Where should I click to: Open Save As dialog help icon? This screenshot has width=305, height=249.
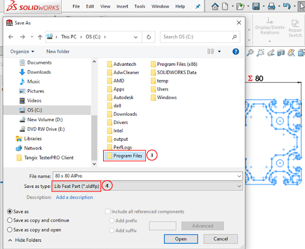pos(236,52)
